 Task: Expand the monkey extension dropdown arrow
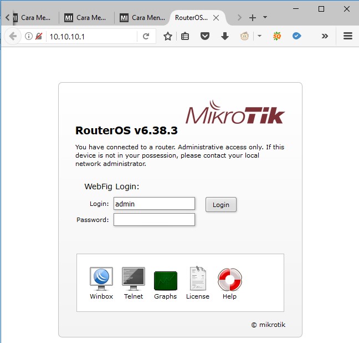(x=259, y=36)
